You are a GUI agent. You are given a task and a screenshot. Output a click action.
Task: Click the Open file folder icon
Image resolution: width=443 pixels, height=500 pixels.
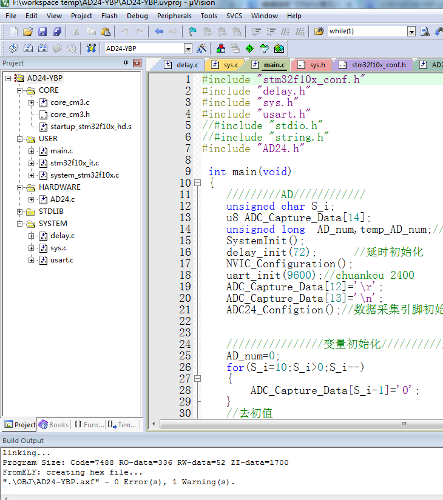coord(28,32)
